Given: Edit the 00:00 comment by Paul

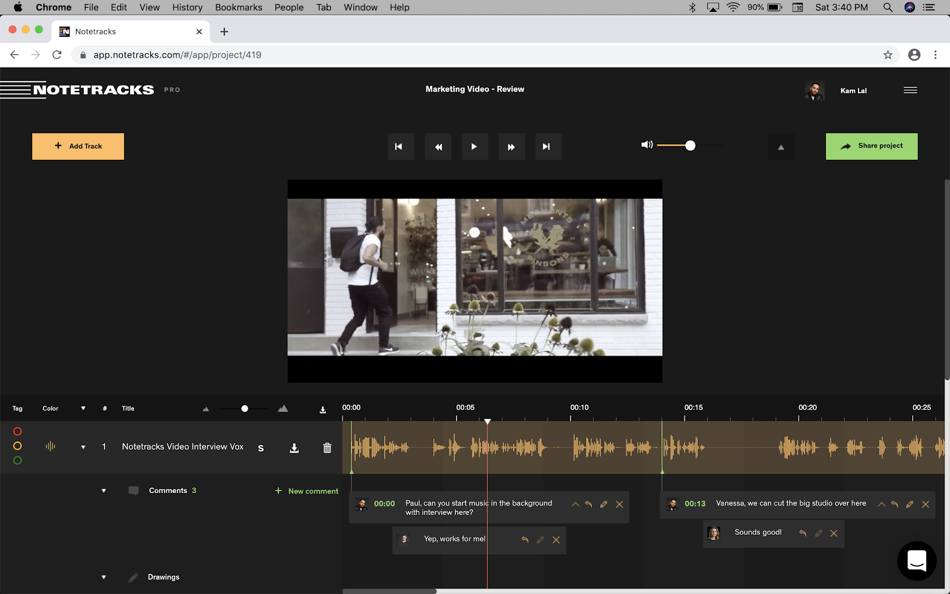Looking at the screenshot, I should click(x=604, y=504).
